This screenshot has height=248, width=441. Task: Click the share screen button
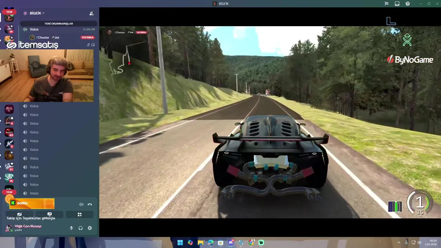pos(50,214)
